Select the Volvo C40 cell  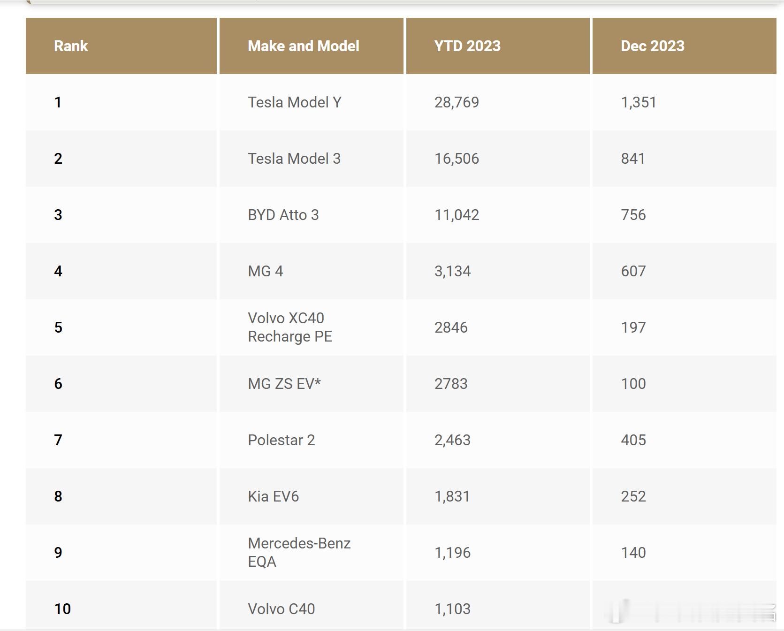(312, 606)
